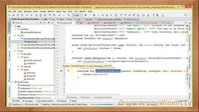Switch to the colors.xml editor tab
Image resolution: width=199 pixels, height=112 pixels.
point(94,23)
